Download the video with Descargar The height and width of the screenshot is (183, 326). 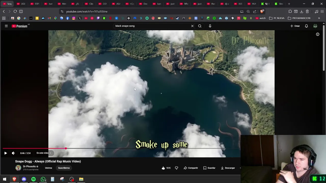tap(228, 168)
